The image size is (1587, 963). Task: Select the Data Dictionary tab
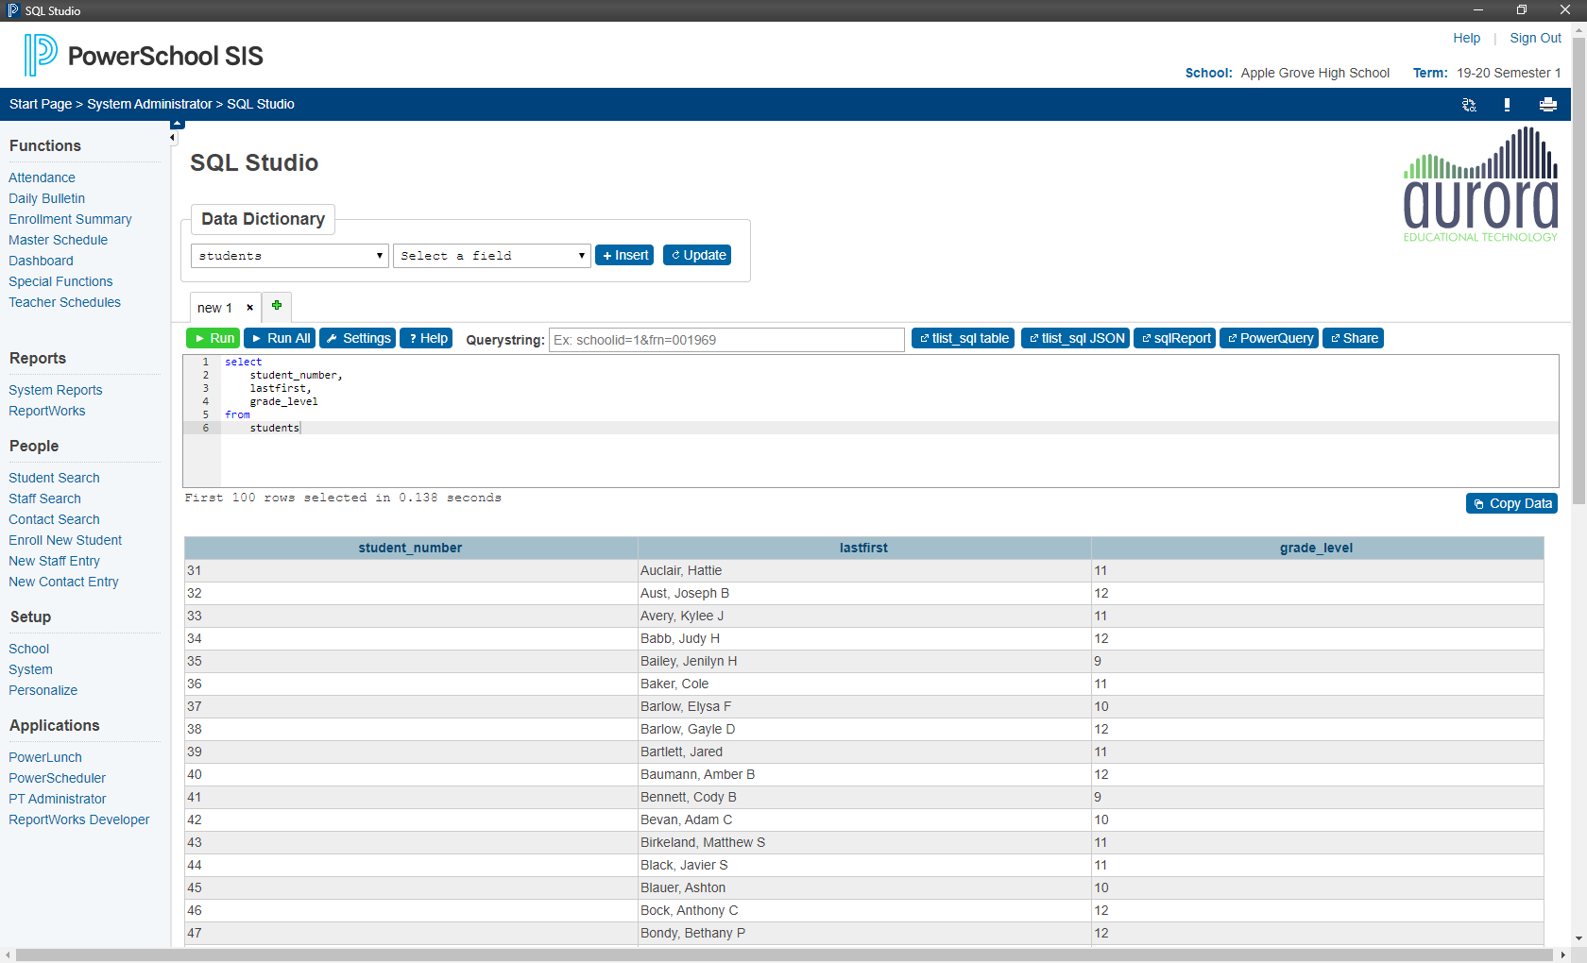click(262, 219)
